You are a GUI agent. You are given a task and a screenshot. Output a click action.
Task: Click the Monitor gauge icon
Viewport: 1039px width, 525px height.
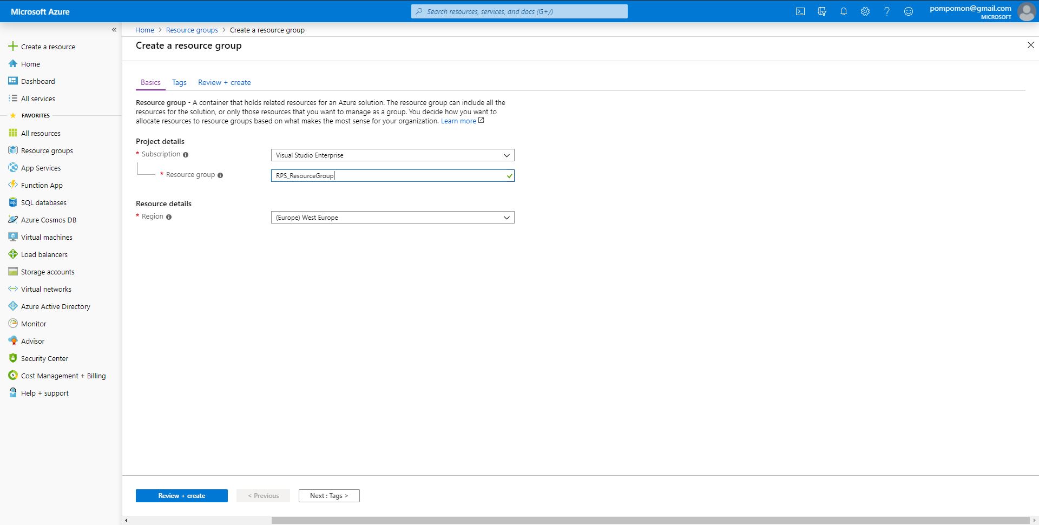(x=13, y=324)
